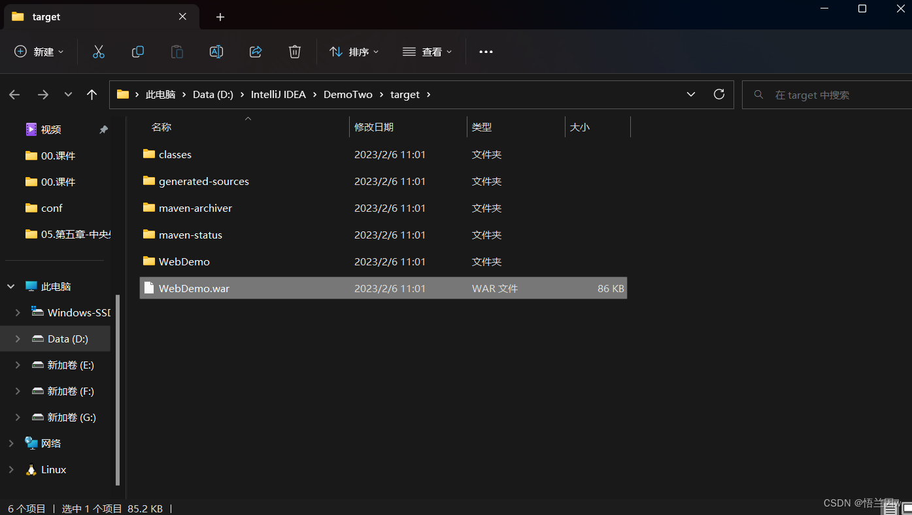Click the Windows-SSD drive icon

click(x=37, y=312)
